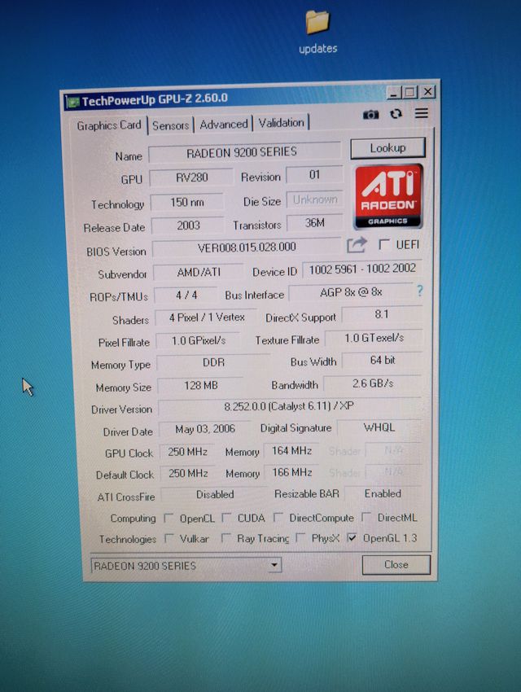Click the Name field RADEON 9200 SERIES
The image size is (521, 692).
click(x=244, y=152)
